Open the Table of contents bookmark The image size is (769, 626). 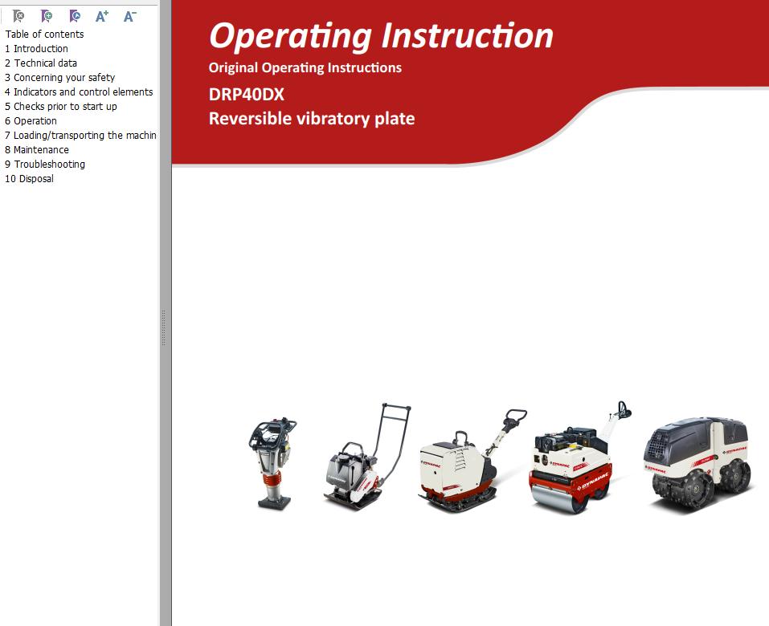click(x=45, y=35)
